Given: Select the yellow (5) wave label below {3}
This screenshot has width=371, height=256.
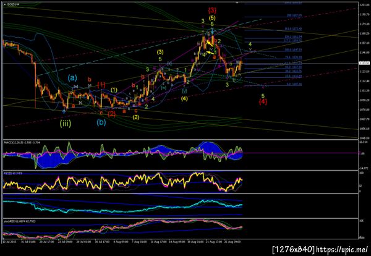Looking at the screenshot, I should coord(212,18).
